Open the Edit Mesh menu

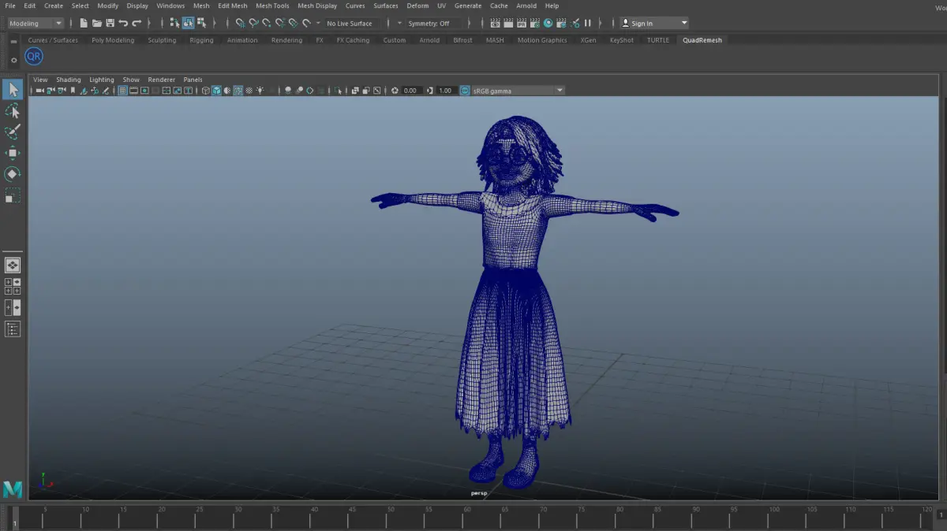point(233,6)
